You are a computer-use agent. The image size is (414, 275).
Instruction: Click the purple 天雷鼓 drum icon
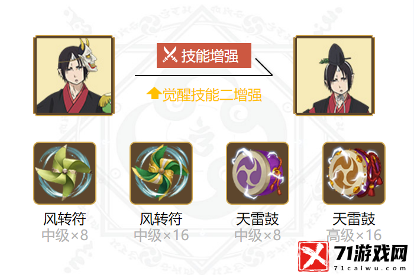[x=257, y=173]
